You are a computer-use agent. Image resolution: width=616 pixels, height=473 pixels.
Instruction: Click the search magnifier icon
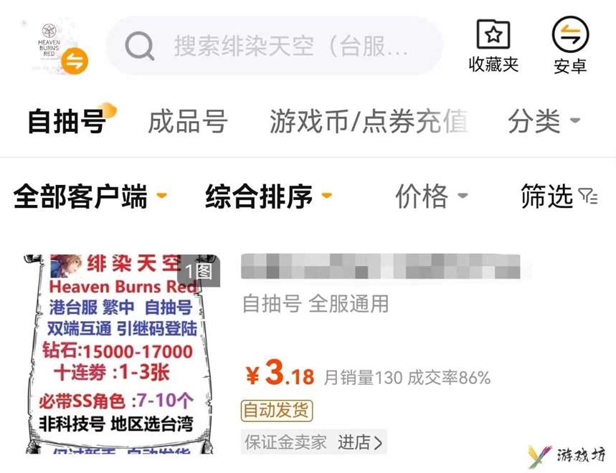tap(139, 46)
